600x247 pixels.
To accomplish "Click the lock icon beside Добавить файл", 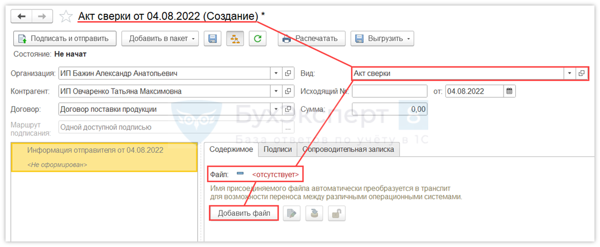I will (334, 213).
